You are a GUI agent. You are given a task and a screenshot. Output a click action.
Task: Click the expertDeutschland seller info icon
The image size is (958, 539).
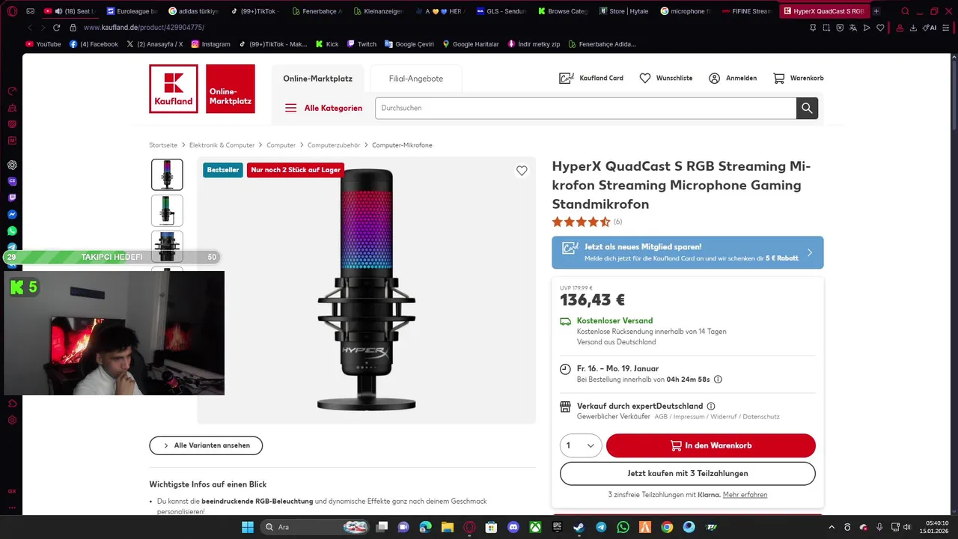pyautogui.click(x=711, y=406)
